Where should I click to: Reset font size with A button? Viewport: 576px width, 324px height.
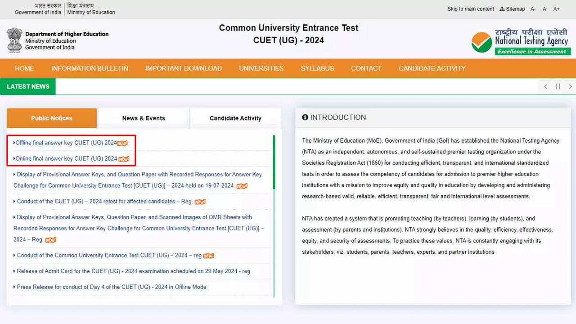(544, 9)
